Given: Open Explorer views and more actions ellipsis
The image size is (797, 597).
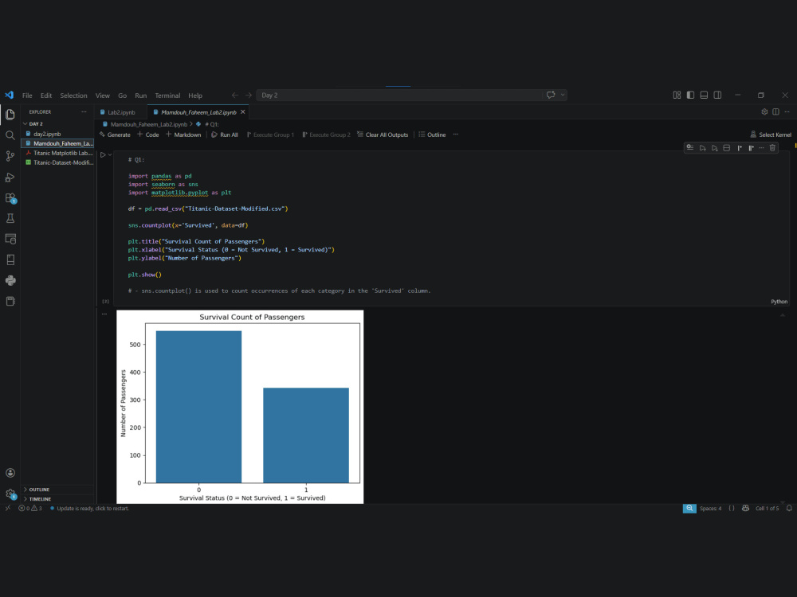Looking at the screenshot, I should point(84,111).
